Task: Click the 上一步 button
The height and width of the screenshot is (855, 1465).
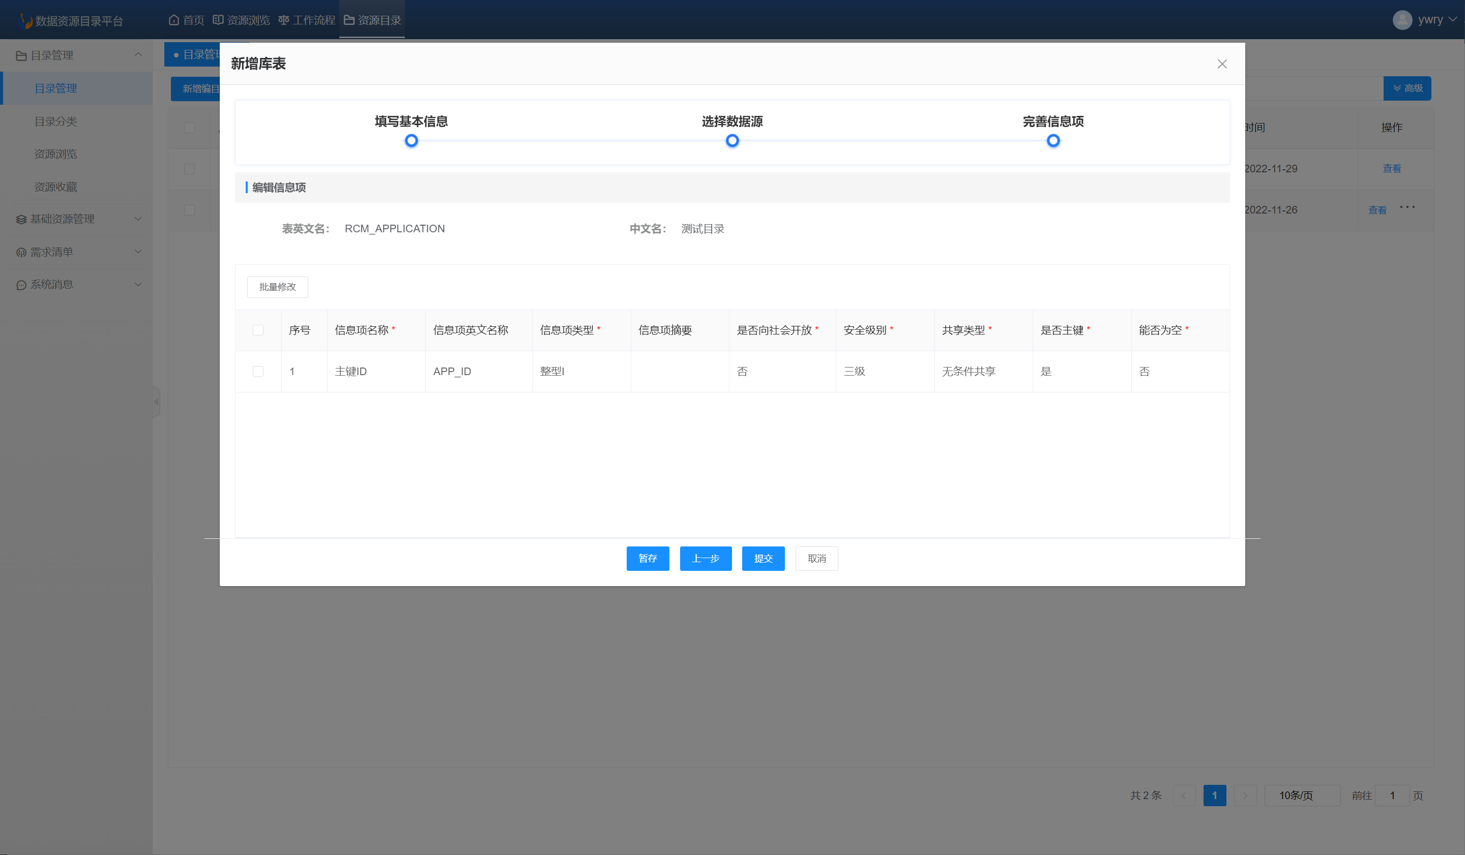Action: click(706, 559)
